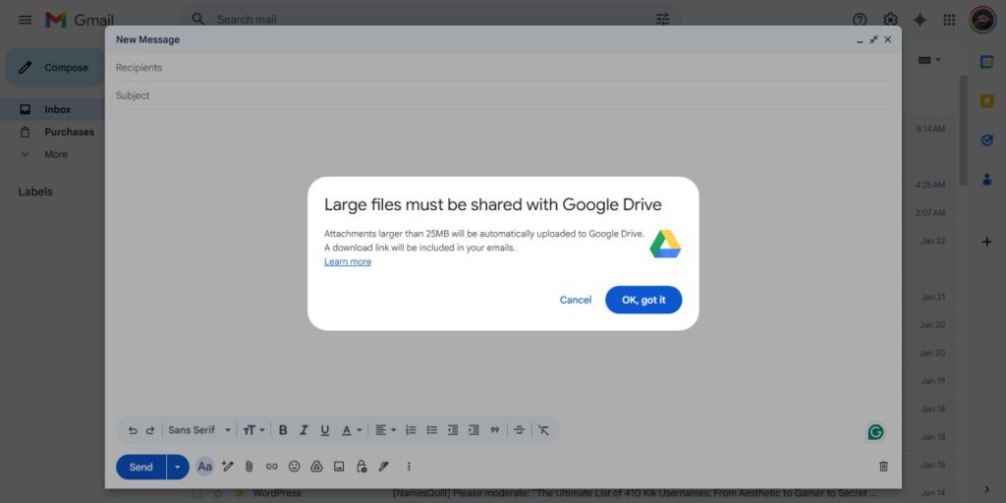Open the Google apps grid
The height and width of the screenshot is (503, 1006).
point(950,20)
